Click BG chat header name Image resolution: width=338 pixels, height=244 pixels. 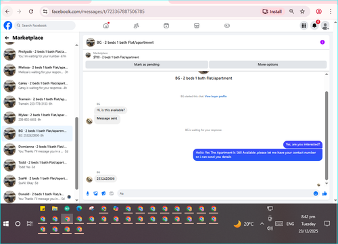125,43
